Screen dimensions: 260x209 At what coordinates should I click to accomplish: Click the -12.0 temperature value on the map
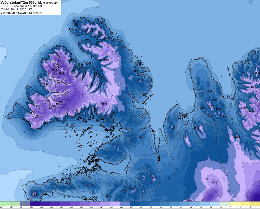click(106, 38)
